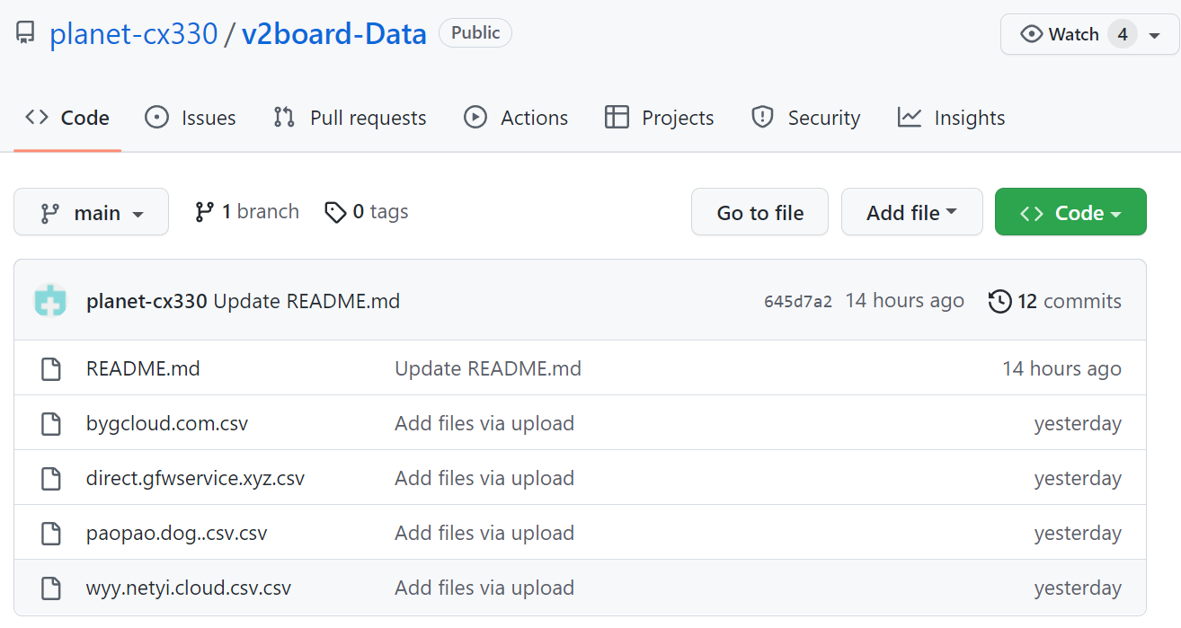Open the main branch selector dropdown
Viewport: 1181px width, 628px height.
click(91, 212)
